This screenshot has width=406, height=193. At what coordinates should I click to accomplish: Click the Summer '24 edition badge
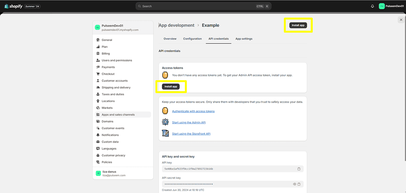point(33,6)
